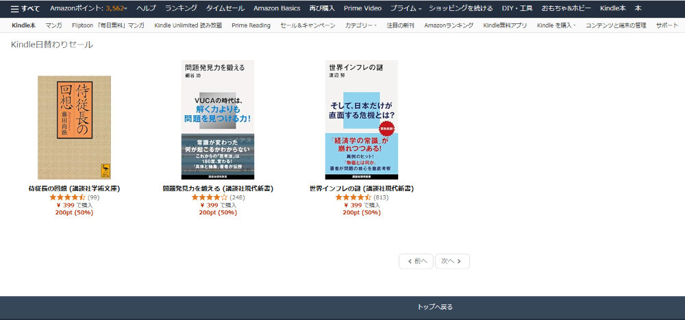685x320 pixels.
Task: Click star rating for 侍従長の回想
Action: [x=67, y=197]
